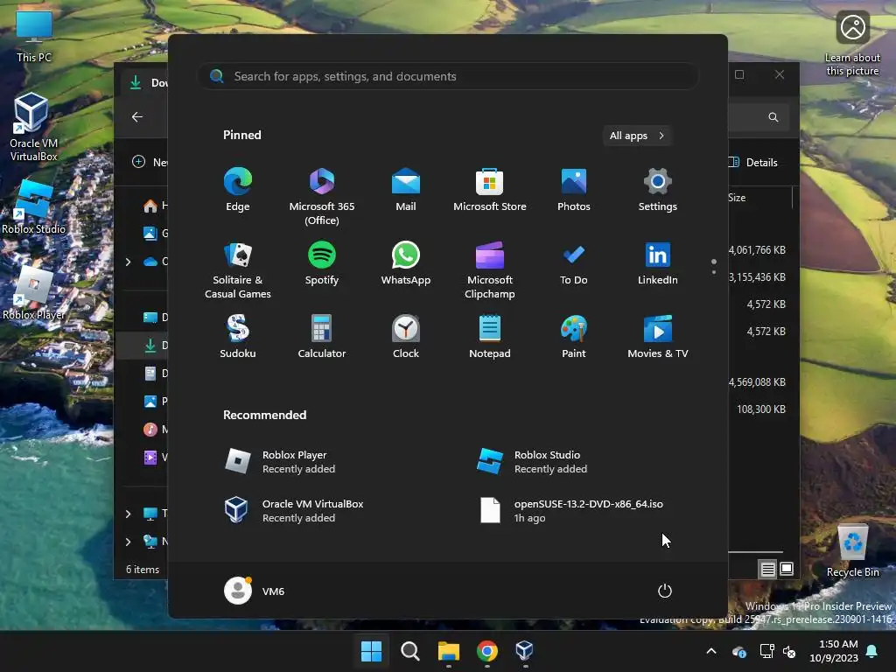Click Size column header in File Explorer
896x672 pixels.
737,198
